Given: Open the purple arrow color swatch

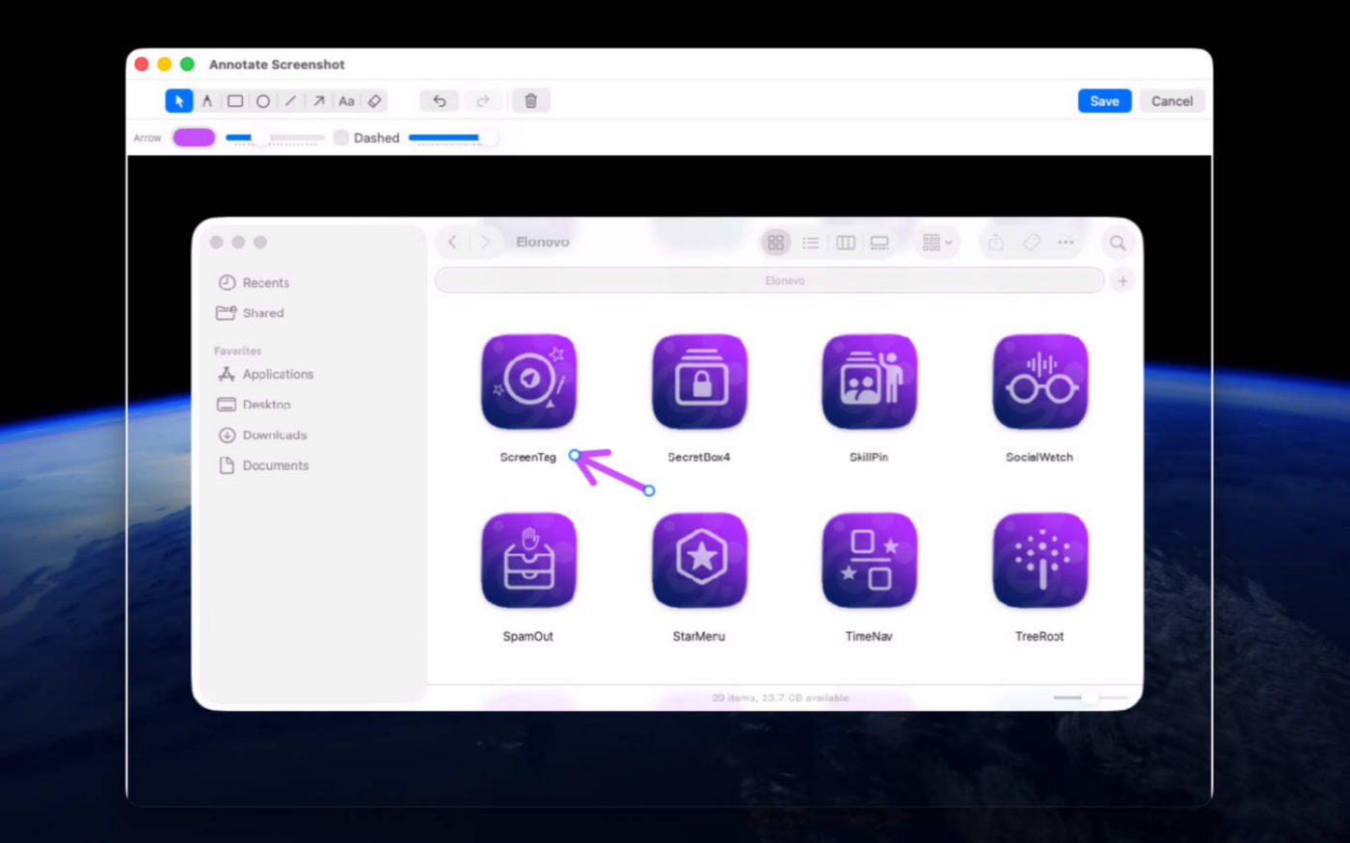Looking at the screenshot, I should [x=194, y=138].
